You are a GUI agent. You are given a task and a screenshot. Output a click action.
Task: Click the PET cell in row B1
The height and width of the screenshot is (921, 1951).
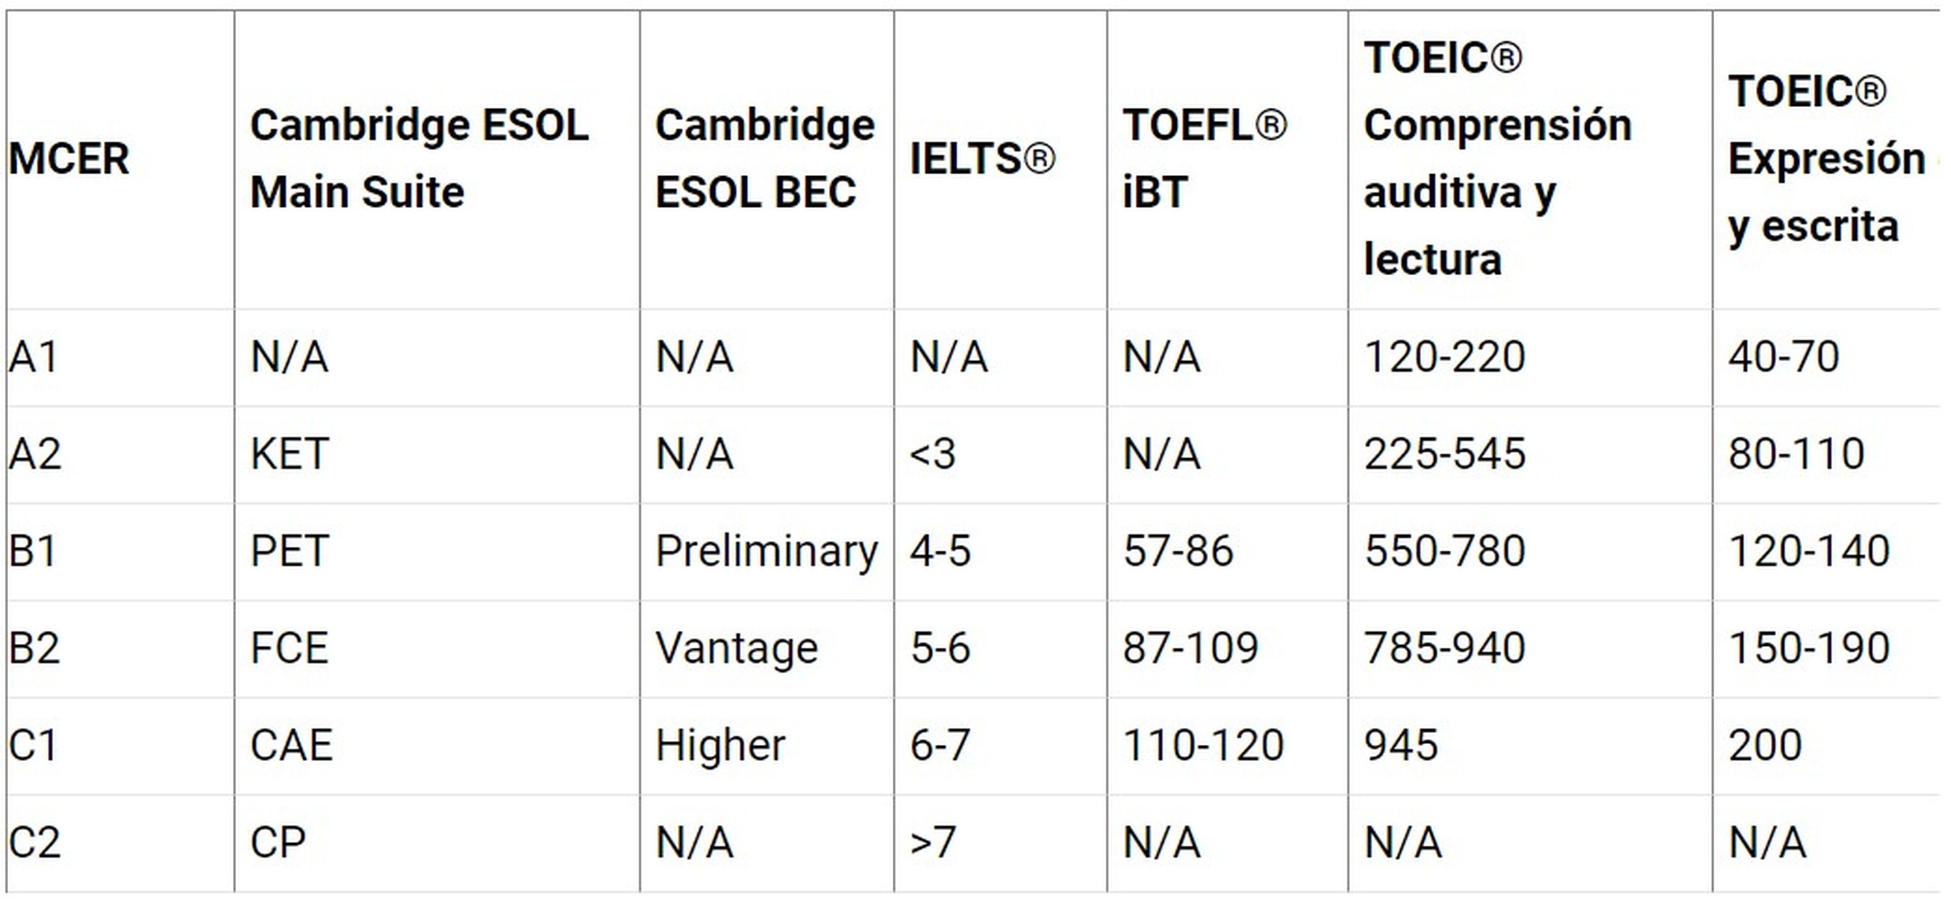coord(289,551)
